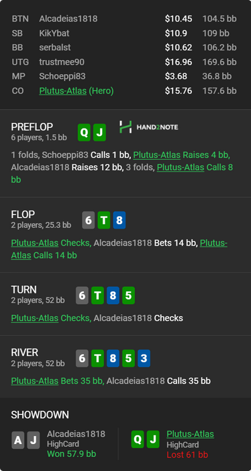The image size is (251, 471).
Task: Select the green T card on flop
Action: [104, 220]
